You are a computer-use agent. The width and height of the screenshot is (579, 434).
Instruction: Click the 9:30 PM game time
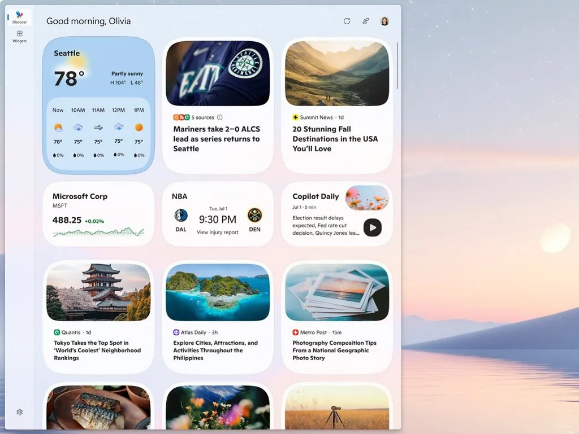click(x=218, y=220)
